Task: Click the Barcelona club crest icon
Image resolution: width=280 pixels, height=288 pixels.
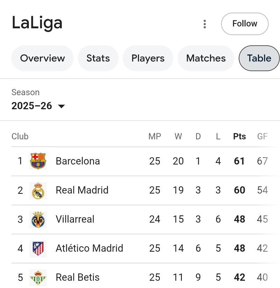Action: (x=38, y=161)
